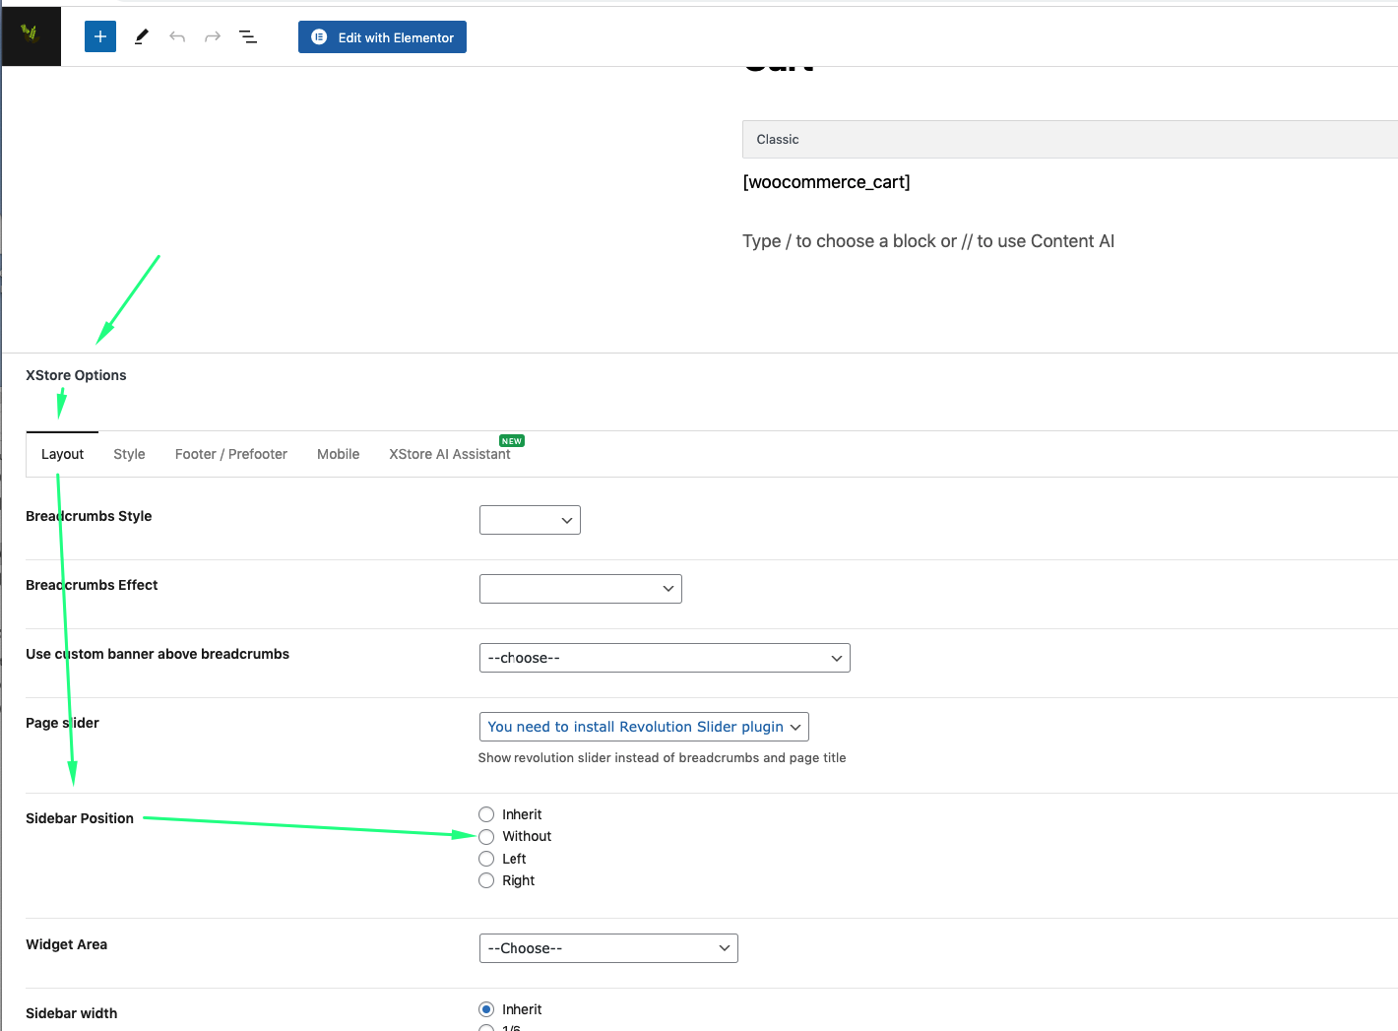Image resolution: width=1398 pixels, height=1031 pixels.
Task: Open the Document Overview list icon
Action: click(248, 36)
